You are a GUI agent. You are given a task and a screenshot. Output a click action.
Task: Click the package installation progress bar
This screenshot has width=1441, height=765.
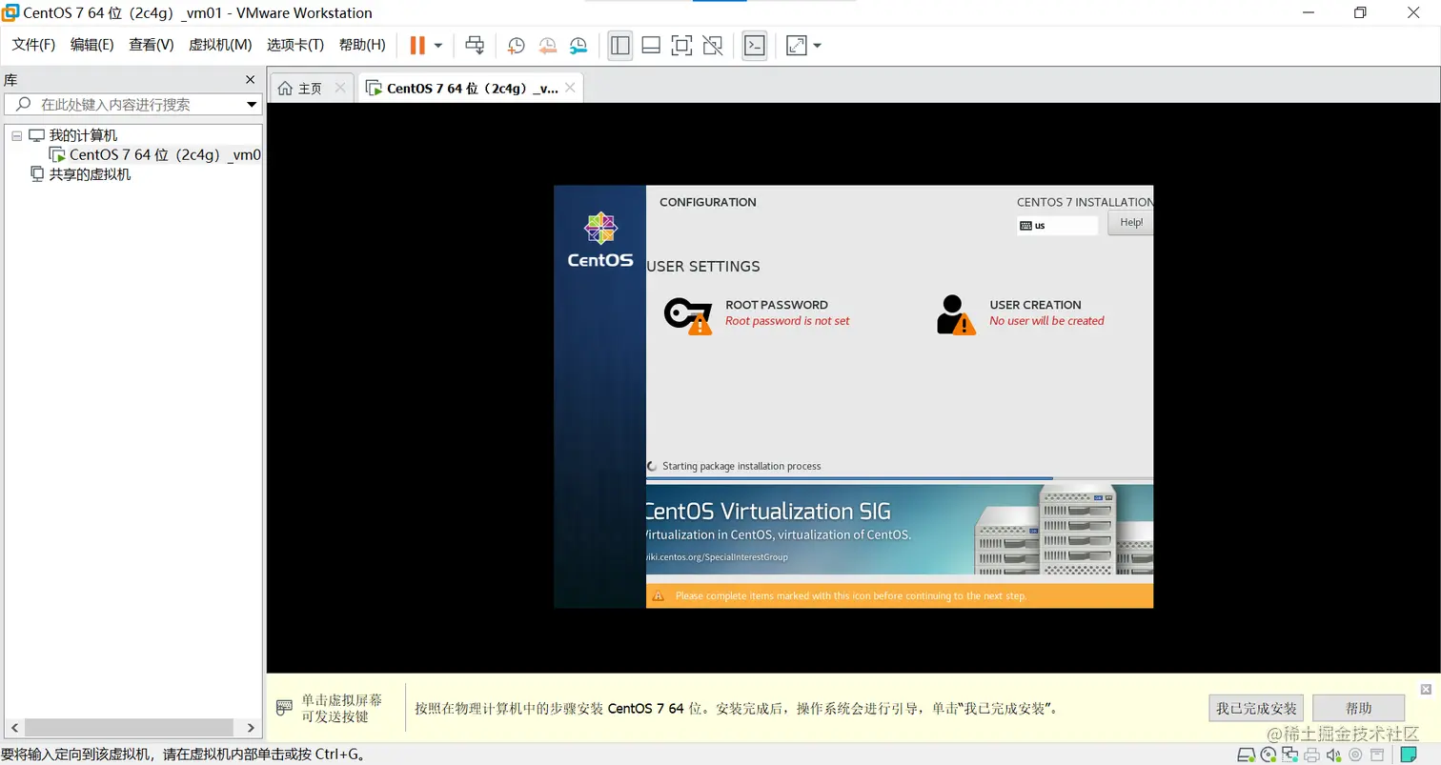900,478
